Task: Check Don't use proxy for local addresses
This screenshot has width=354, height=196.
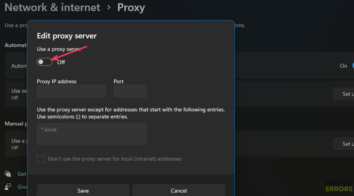Action: [41, 159]
